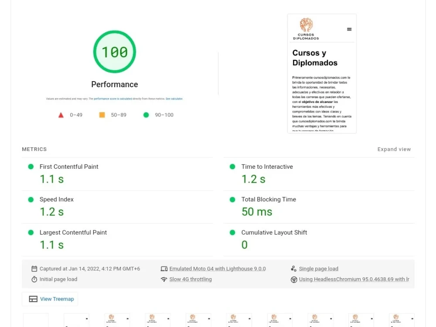The width and height of the screenshot is (436, 327).
Task: Click the green dot beside Cumulative Layout Shift
Action: point(232,232)
